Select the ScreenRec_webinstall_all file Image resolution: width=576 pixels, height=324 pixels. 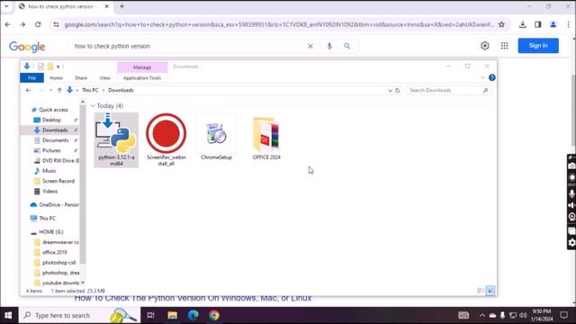166,140
